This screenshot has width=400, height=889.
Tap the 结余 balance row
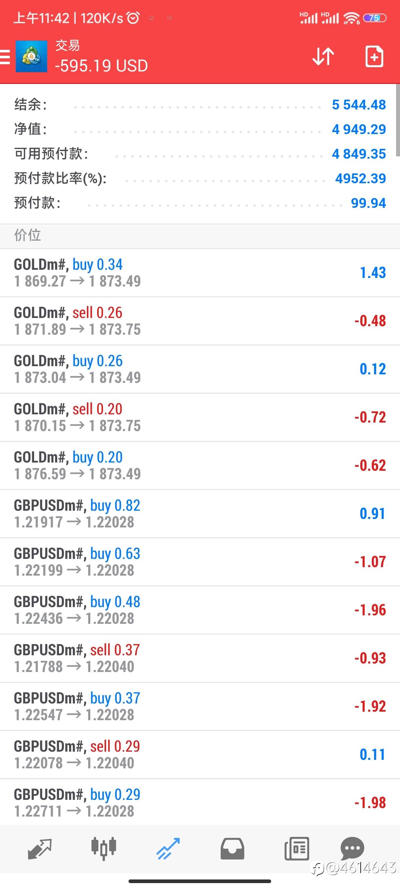200,105
